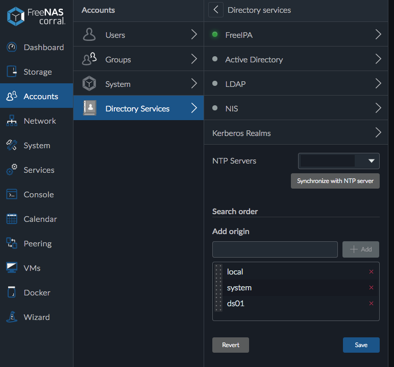Image resolution: width=394 pixels, height=367 pixels.
Task: Select the local search order entry
Action: [x=296, y=271]
